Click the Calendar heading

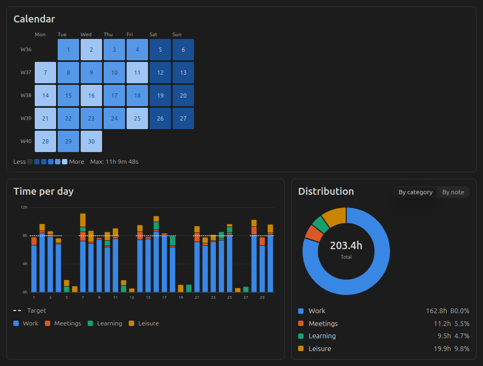(34, 19)
